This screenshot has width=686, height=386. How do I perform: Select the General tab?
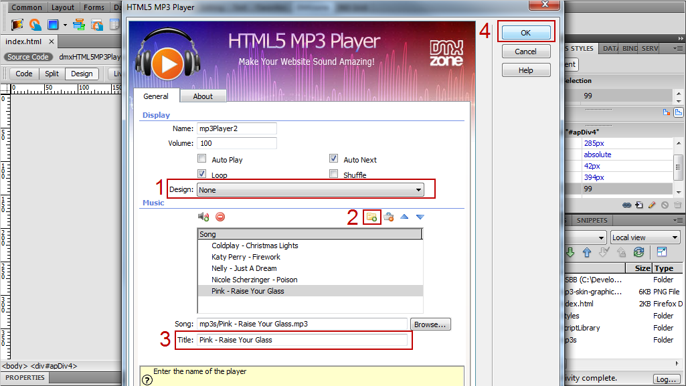(x=156, y=96)
